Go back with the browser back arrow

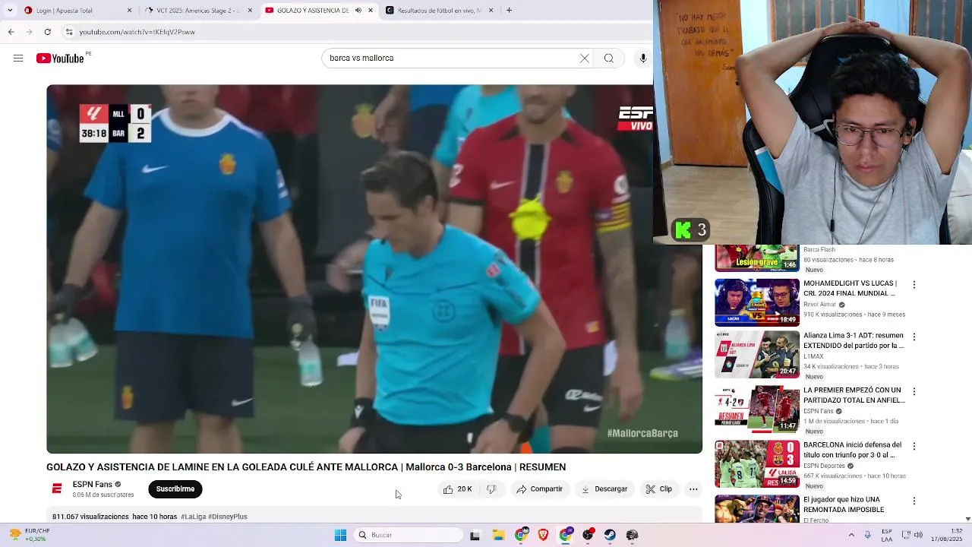tap(11, 32)
